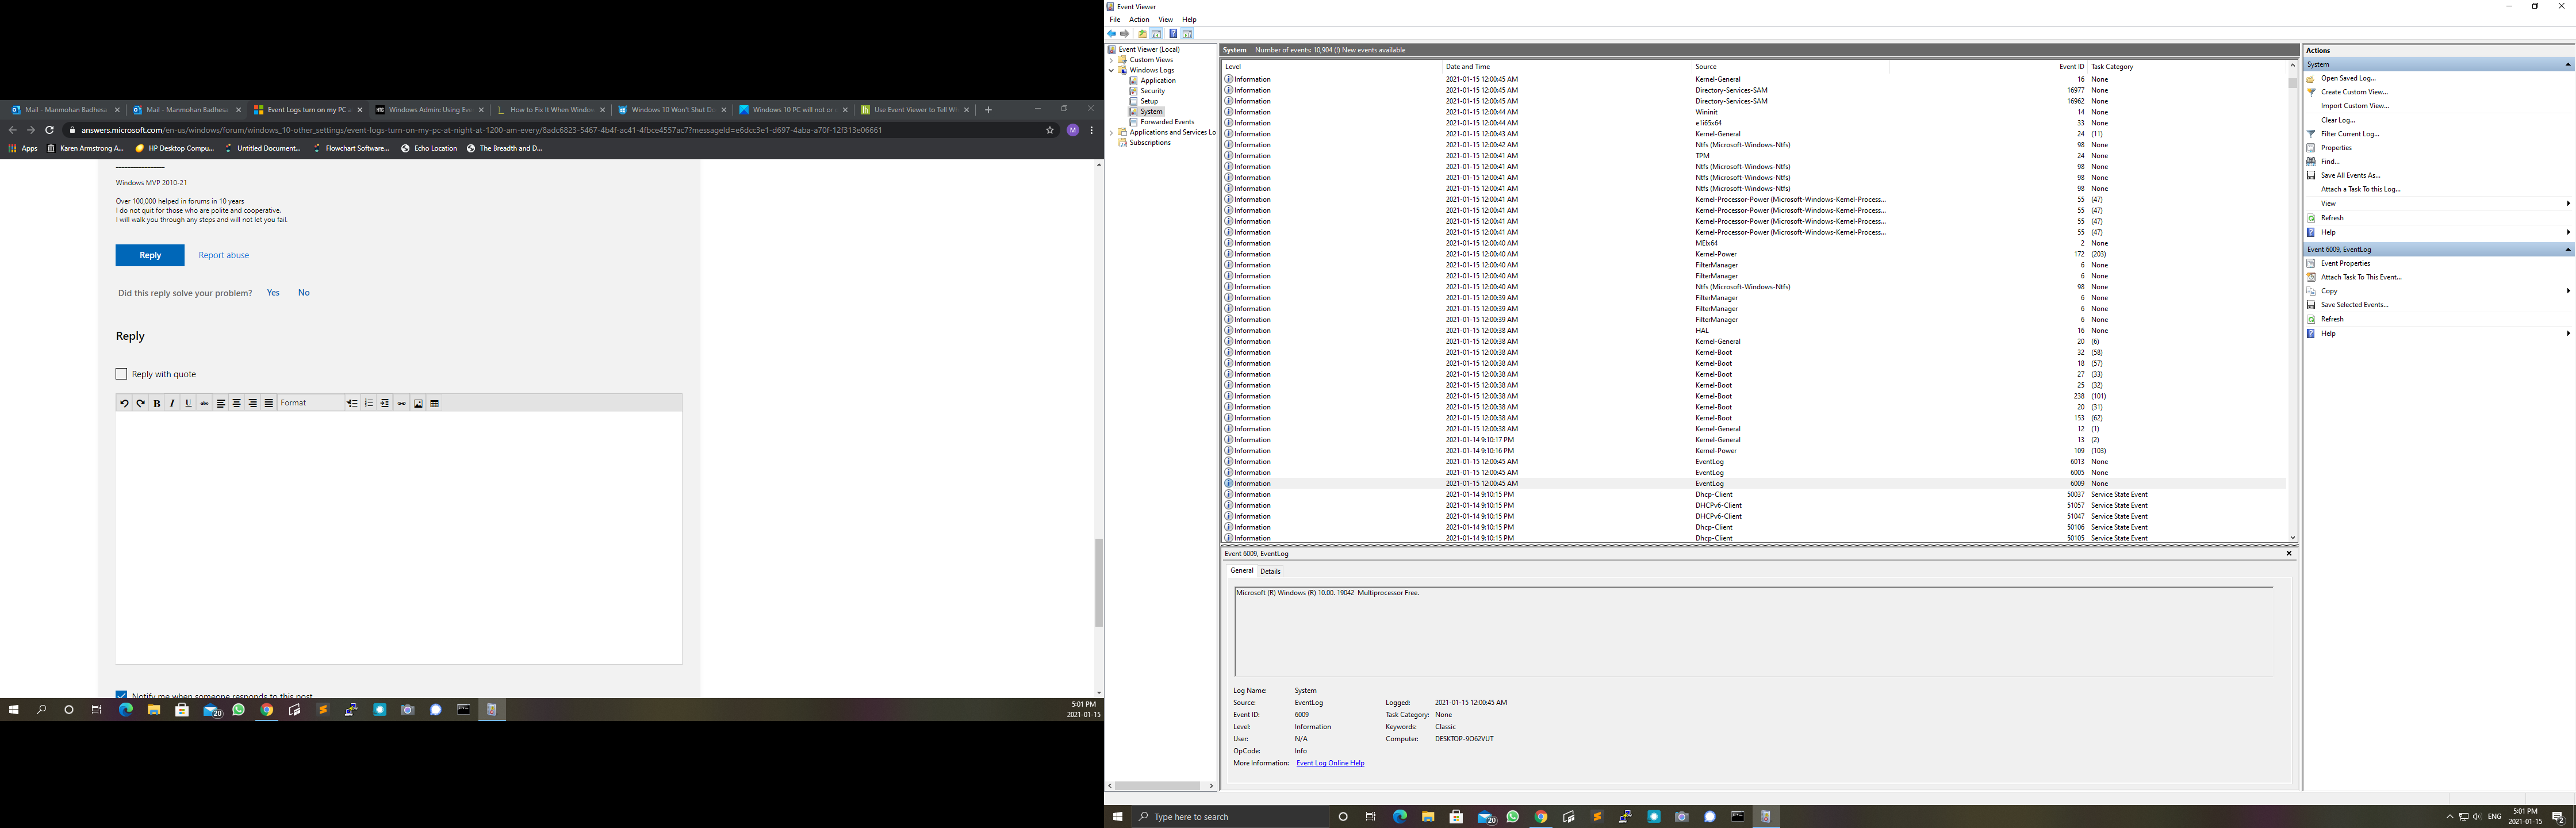Toggle Underline in the reply editor
Screen dimensions: 2576x828
188,403
